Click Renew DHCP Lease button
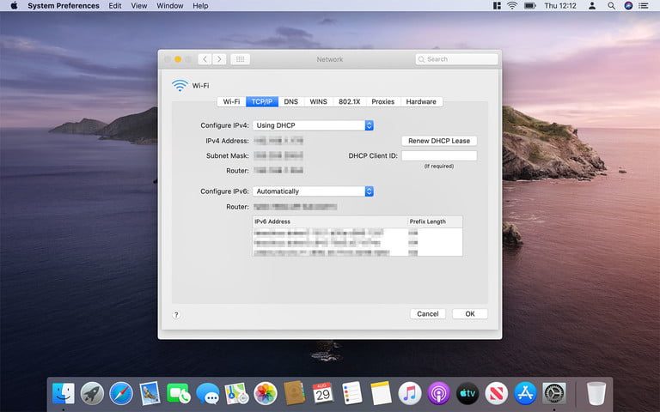660x412 pixels. (x=438, y=141)
